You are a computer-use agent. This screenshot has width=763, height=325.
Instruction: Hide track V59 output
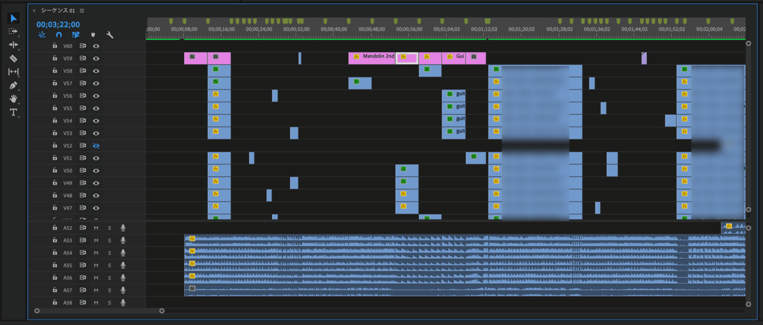[95, 58]
